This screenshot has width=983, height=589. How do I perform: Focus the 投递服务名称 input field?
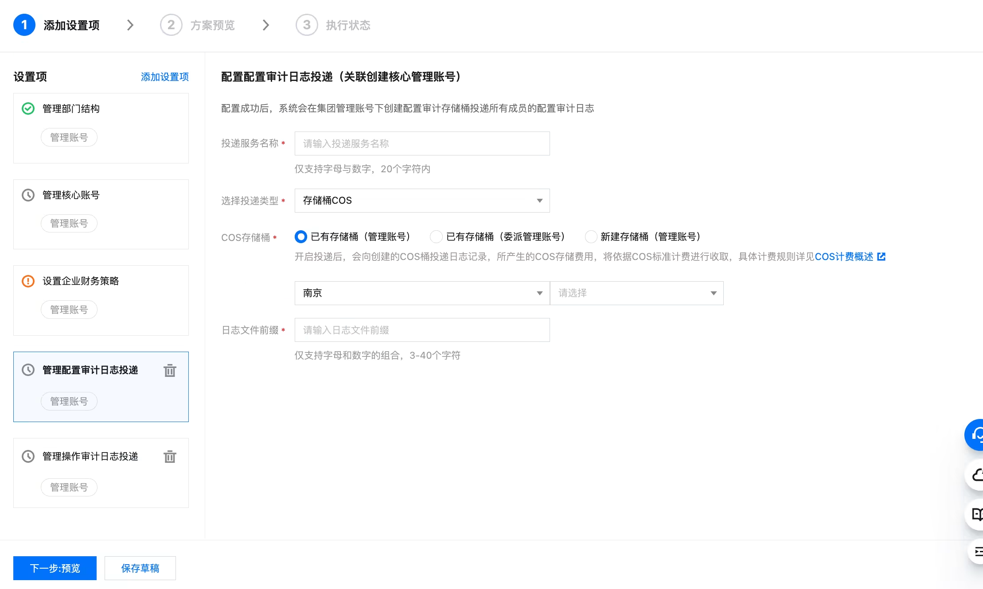tap(422, 143)
